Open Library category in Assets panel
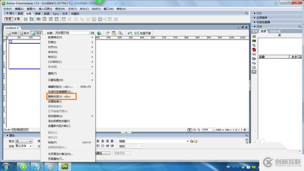This screenshot has width=304, height=171. (x=254, y=72)
